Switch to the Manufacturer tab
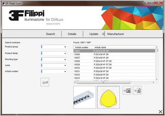 [x=115, y=34]
